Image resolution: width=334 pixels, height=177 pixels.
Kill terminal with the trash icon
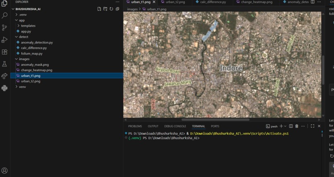click(x=297, y=126)
